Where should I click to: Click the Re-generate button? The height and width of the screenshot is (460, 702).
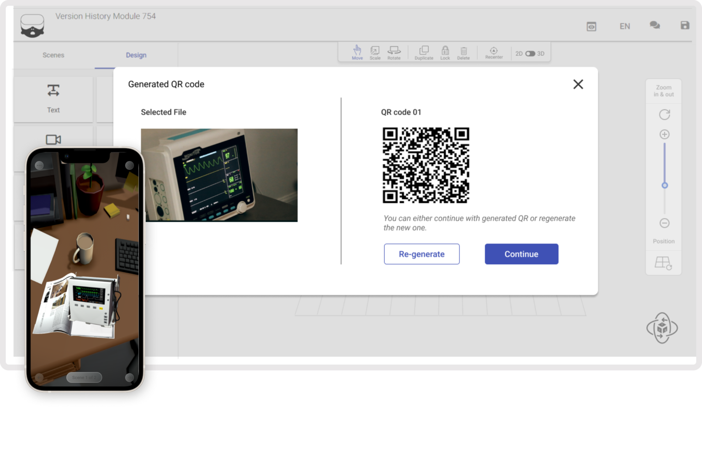pyautogui.click(x=422, y=254)
